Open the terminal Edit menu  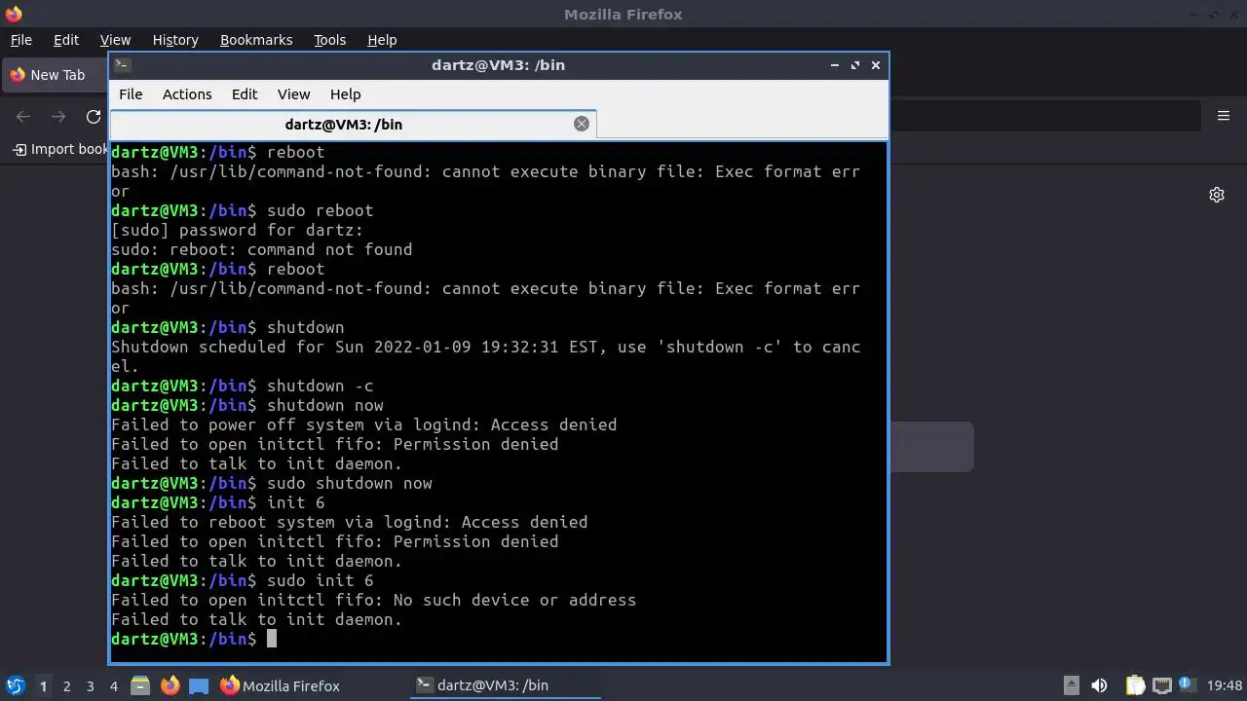(245, 94)
